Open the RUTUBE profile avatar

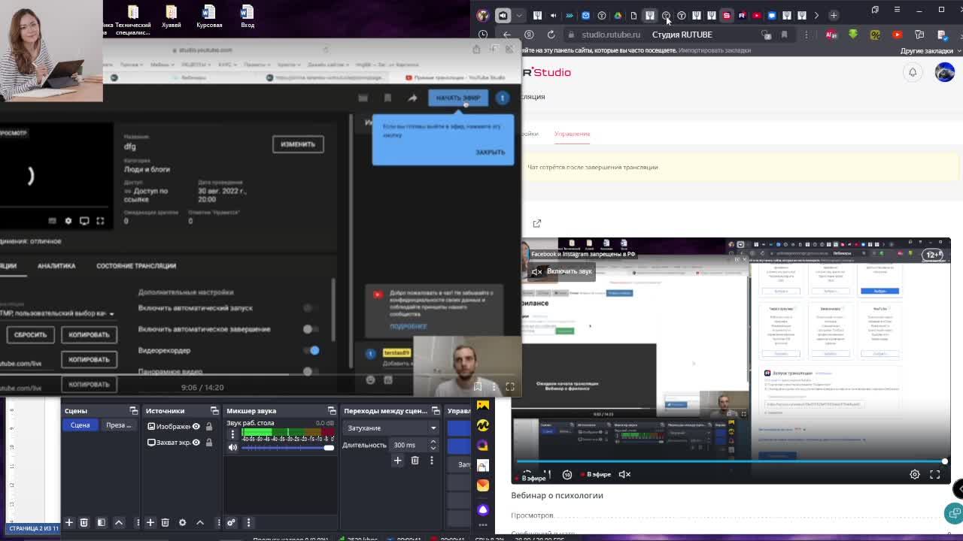pyautogui.click(x=945, y=72)
